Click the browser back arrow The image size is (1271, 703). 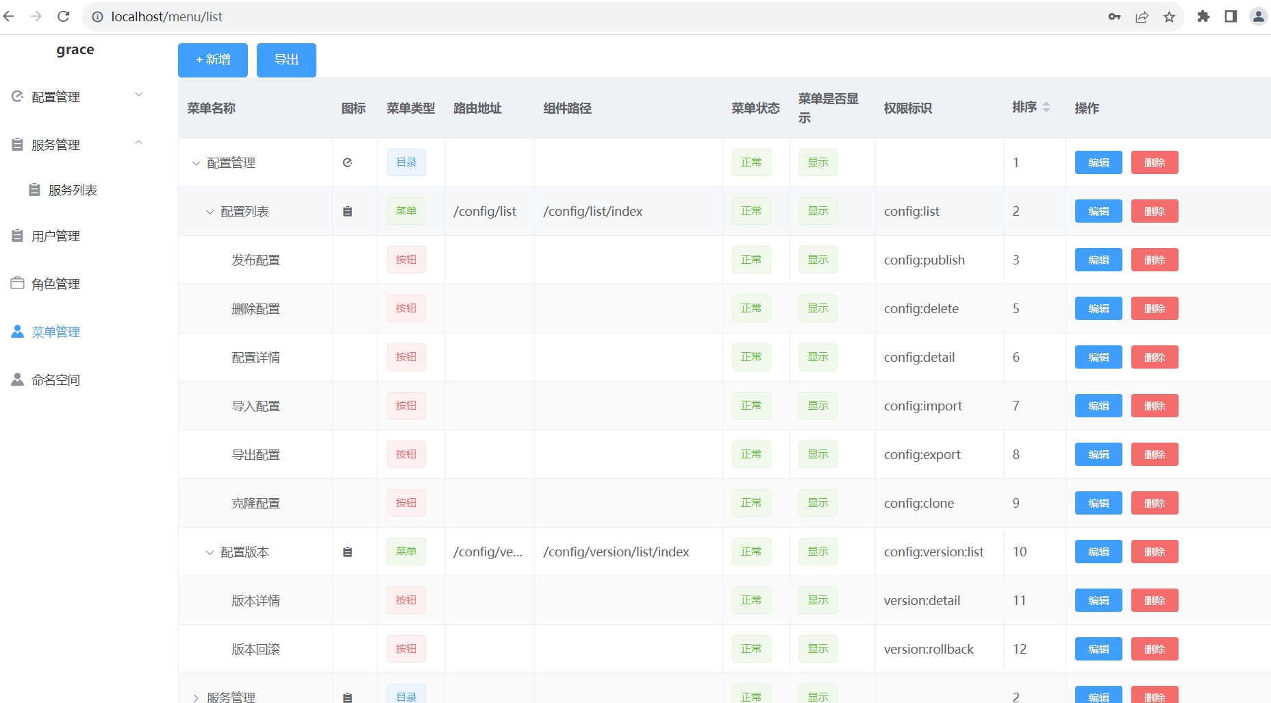pyautogui.click(x=9, y=16)
